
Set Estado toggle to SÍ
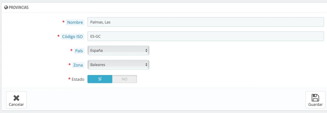pos(100,79)
